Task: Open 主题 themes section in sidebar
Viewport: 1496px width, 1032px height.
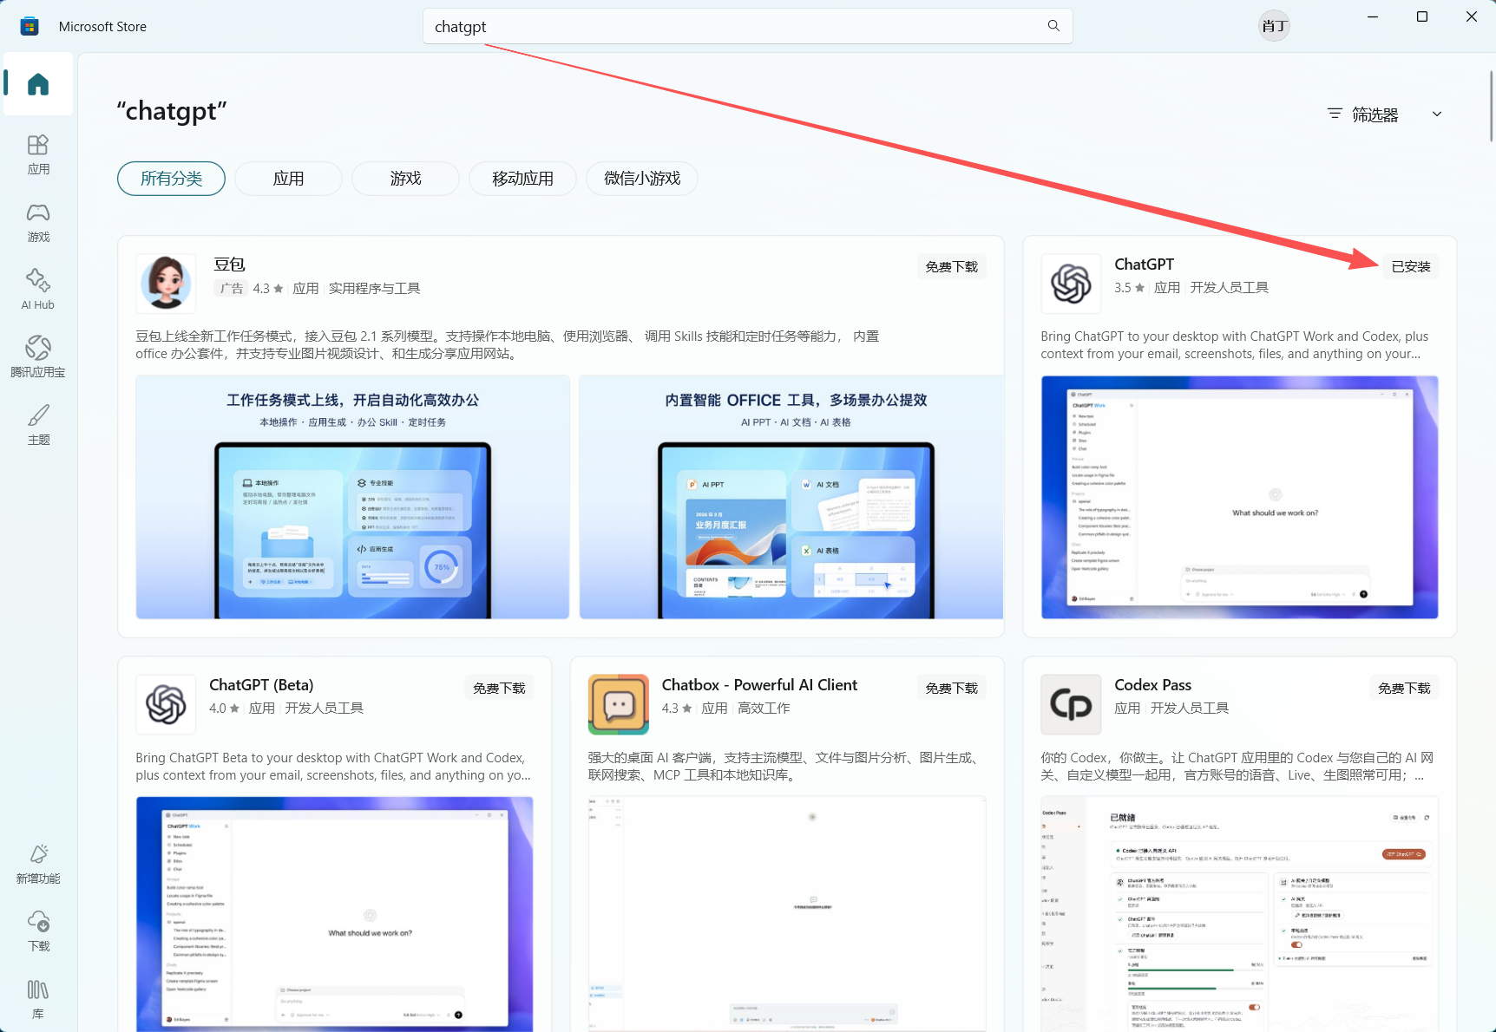Action: click(x=38, y=425)
